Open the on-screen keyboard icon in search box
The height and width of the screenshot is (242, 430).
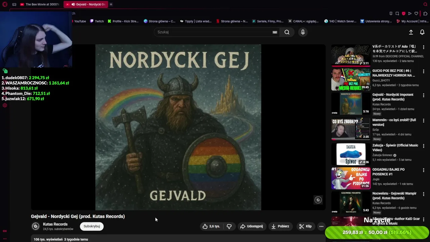point(275,32)
